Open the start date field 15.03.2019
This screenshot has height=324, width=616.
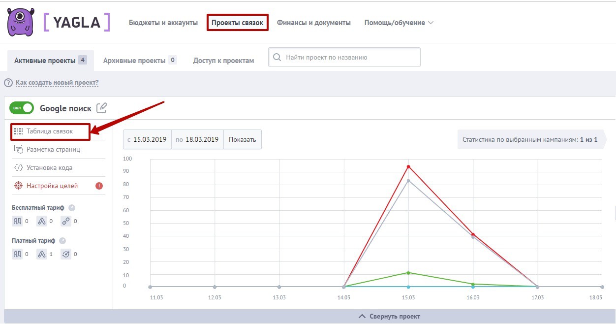coord(150,139)
